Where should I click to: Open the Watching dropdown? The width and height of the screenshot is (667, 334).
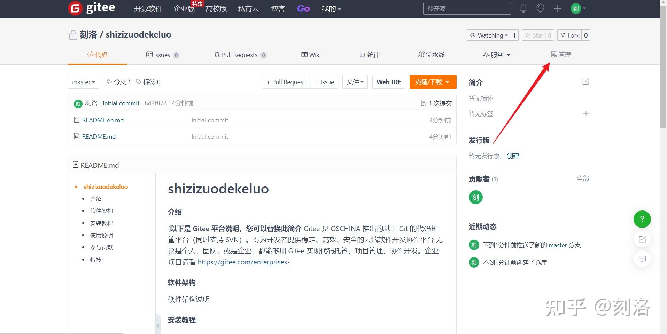pyautogui.click(x=488, y=35)
